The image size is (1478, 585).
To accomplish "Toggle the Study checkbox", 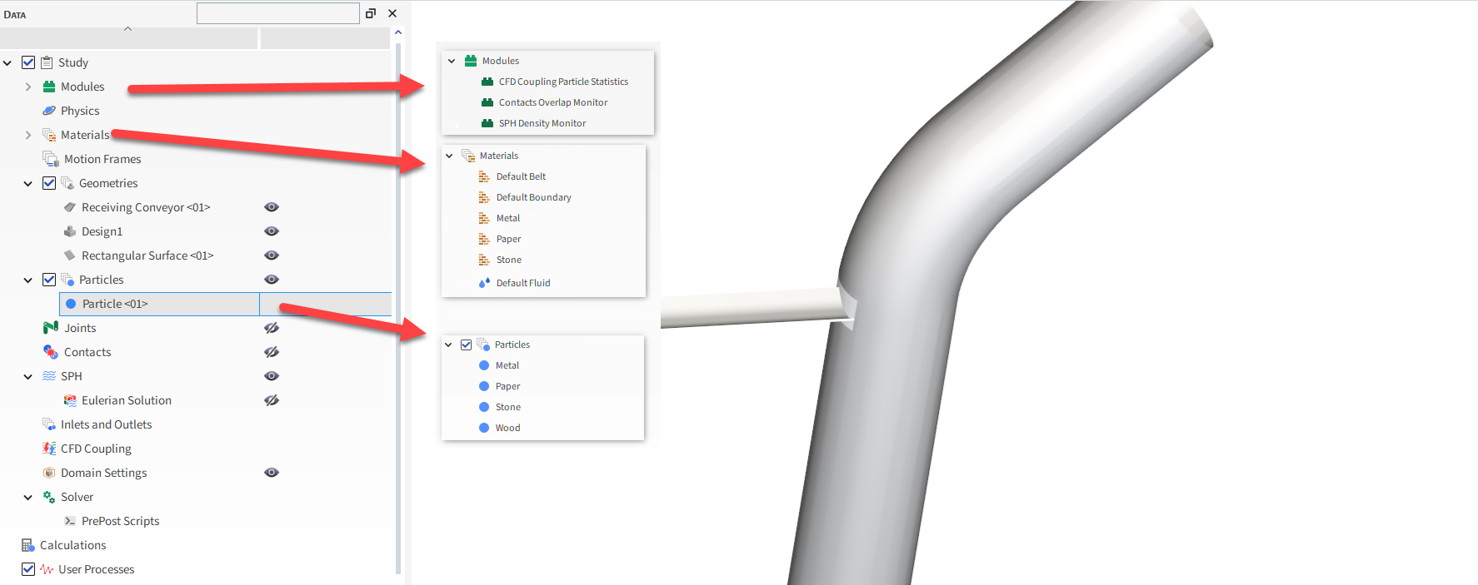I will pyautogui.click(x=28, y=62).
